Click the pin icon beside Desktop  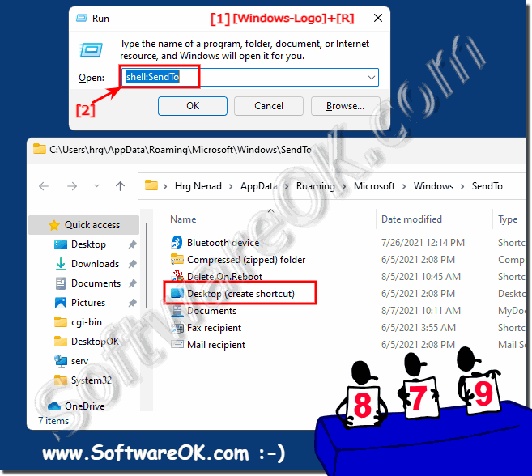click(132, 244)
